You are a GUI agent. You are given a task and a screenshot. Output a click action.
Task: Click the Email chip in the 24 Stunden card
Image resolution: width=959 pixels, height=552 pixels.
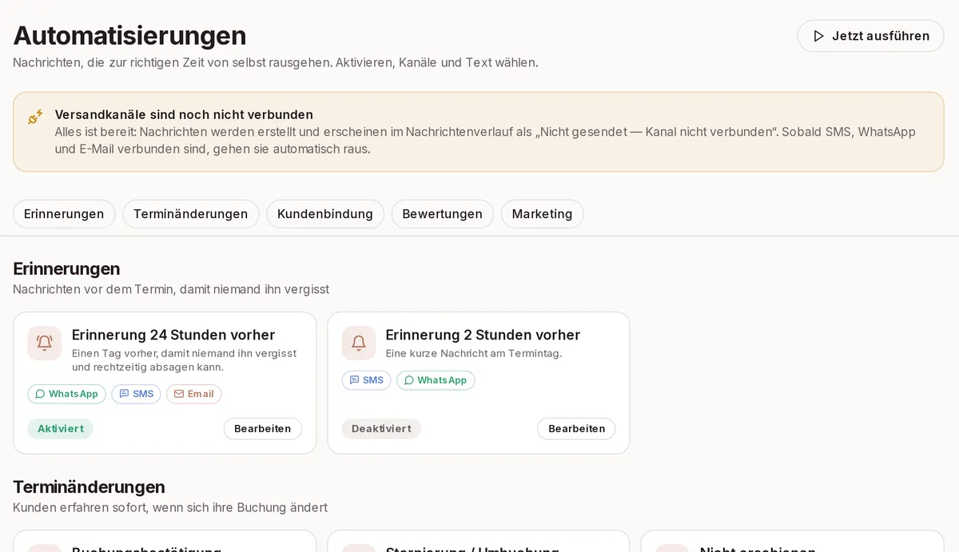click(194, 394)
